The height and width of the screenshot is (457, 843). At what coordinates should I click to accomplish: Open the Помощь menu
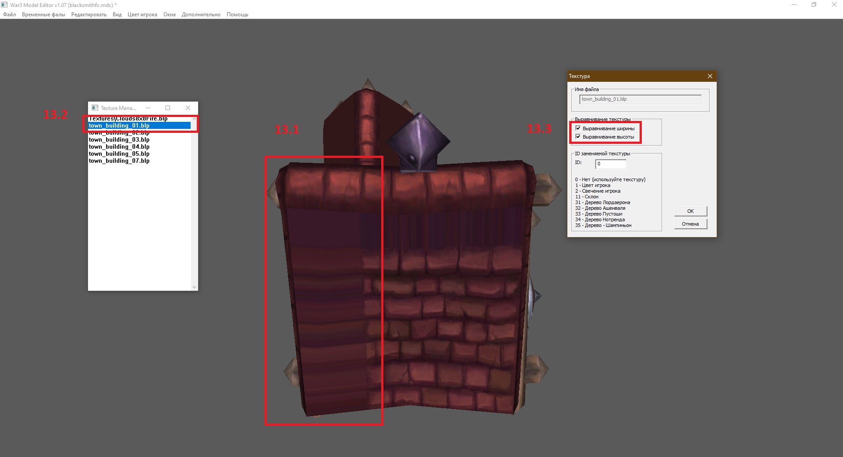pyautogui.click(x=237, y=15)
